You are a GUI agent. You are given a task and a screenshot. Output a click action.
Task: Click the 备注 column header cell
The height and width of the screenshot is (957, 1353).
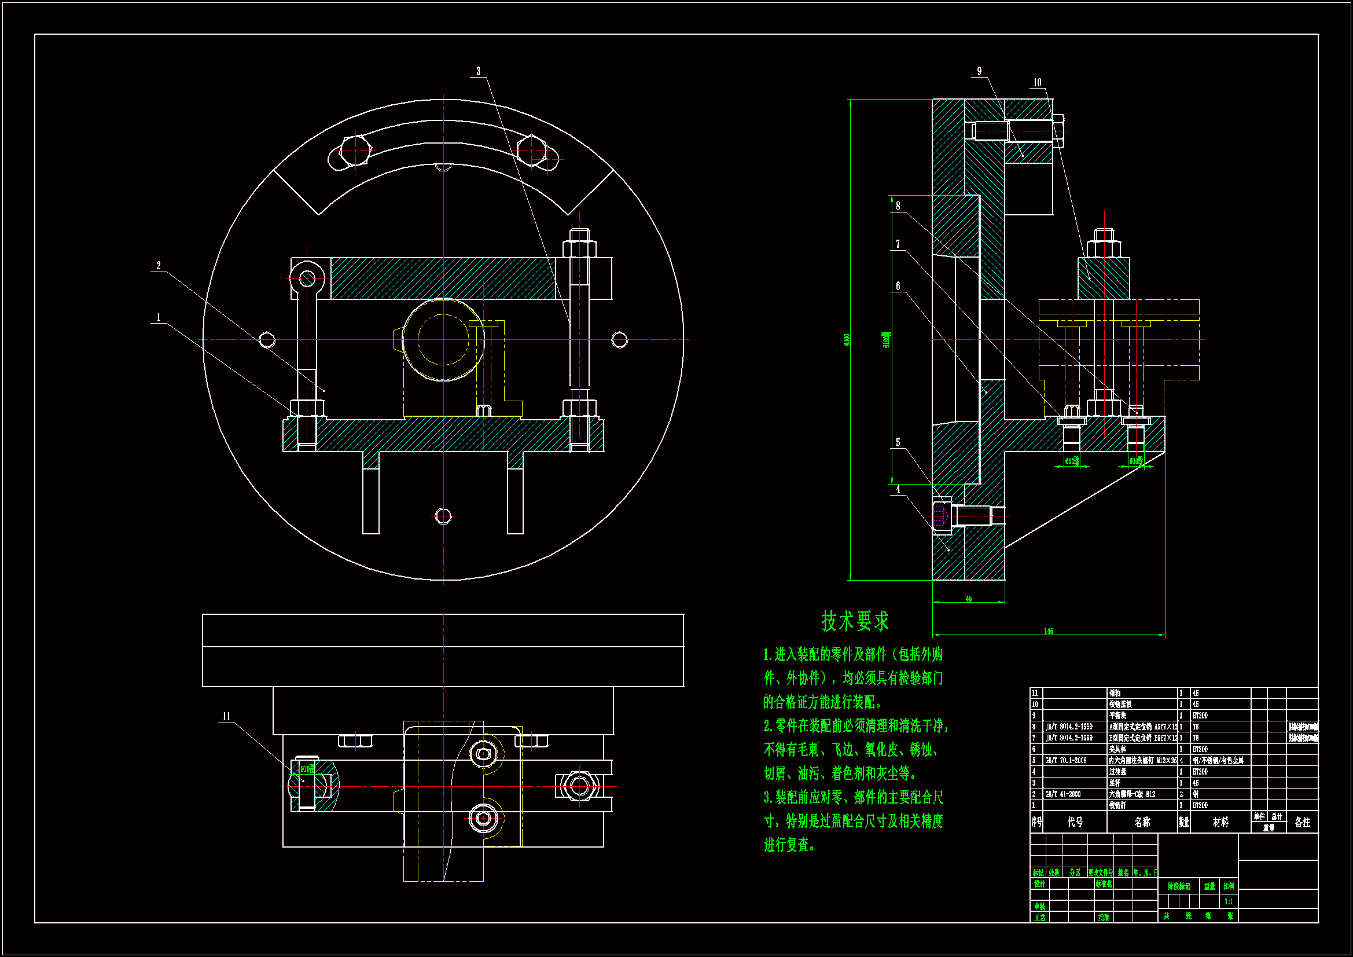1302,822
